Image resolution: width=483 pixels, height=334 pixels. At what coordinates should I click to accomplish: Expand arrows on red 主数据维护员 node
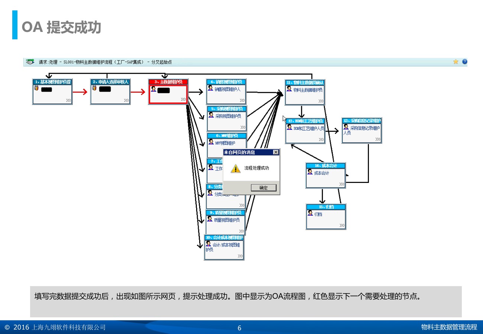click(x=183, y=99)
